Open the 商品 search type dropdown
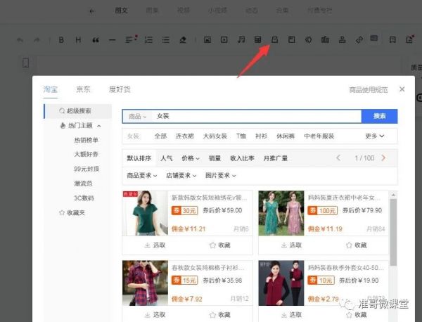Viewport: 422px width, 322px height. click(x=138, y=116)
